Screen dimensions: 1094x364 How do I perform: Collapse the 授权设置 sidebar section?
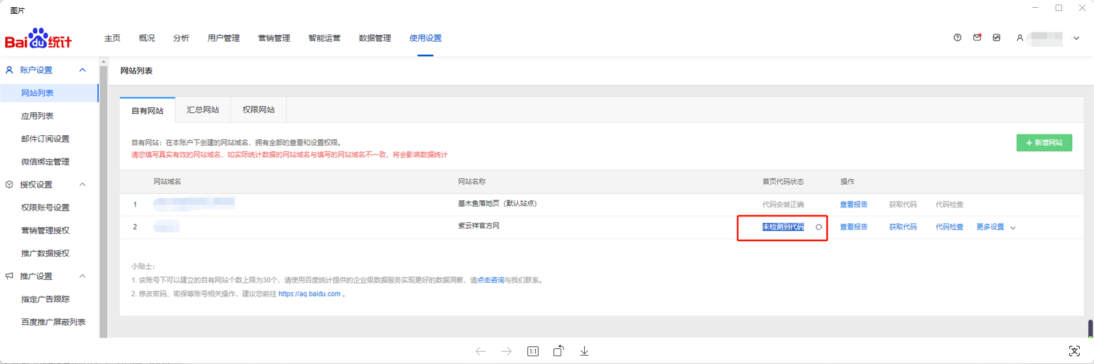[82, 185]
